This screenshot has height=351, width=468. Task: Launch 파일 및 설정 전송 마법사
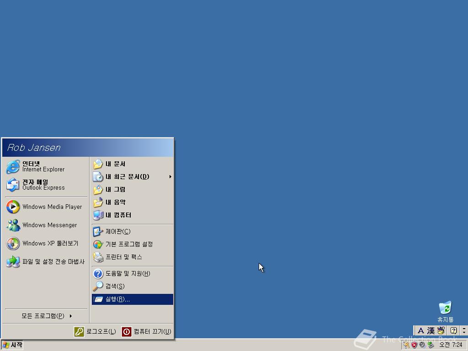click(x=46, y=261)
